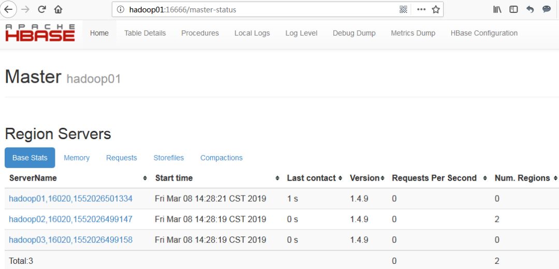Sort table by ServerName column arrows
The height and width of the screenshot is (269, 559).
tap(145, 178)
